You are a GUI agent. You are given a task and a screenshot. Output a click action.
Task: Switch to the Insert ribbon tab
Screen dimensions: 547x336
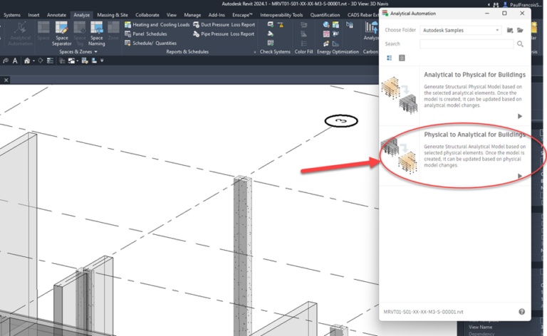pyautogui.click(x=33, y=15)
